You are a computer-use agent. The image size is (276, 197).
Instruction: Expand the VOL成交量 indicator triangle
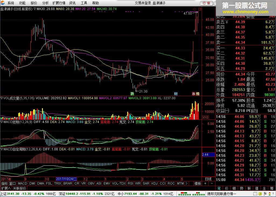(x=2, y=98)
